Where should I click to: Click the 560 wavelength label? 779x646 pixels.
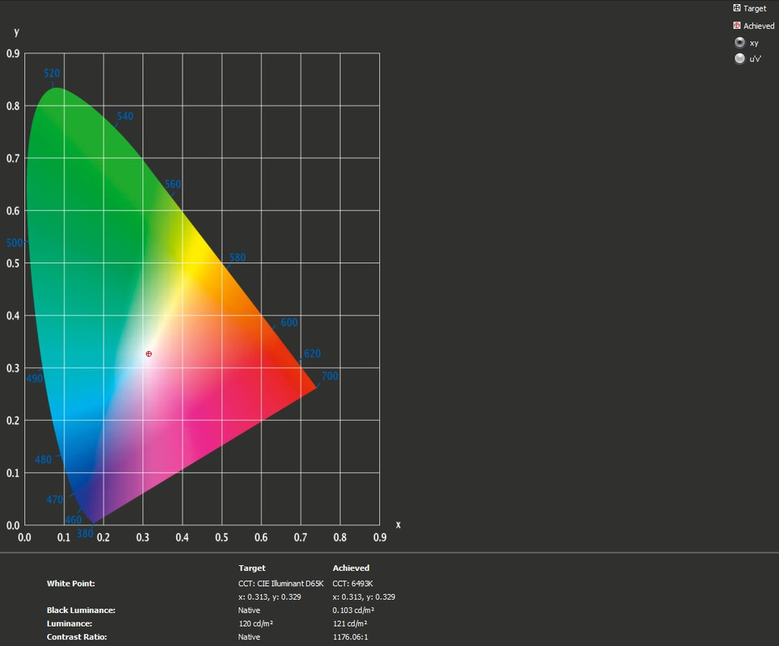[173, 184]
